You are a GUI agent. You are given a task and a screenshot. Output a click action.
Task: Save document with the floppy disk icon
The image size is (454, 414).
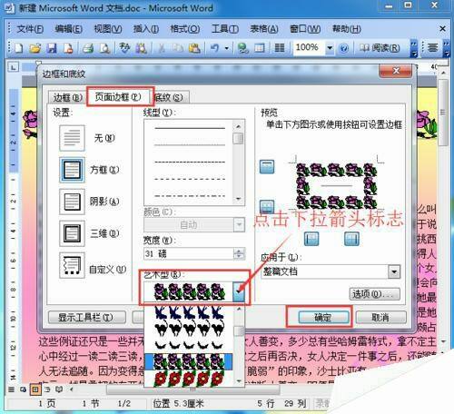coord(52,48)
